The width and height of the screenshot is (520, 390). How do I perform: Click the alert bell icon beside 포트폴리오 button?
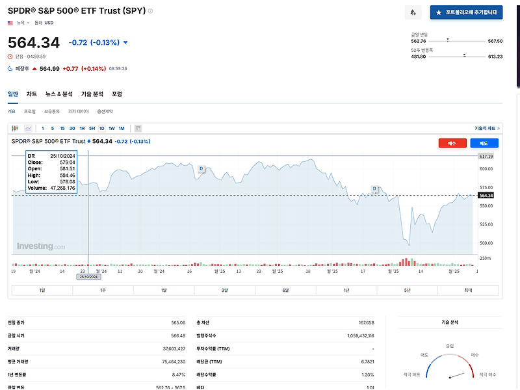point(413,12)
